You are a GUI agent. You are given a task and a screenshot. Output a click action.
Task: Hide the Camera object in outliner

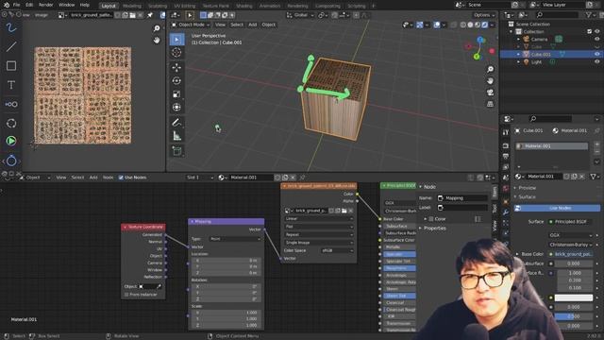coord(597,40)
